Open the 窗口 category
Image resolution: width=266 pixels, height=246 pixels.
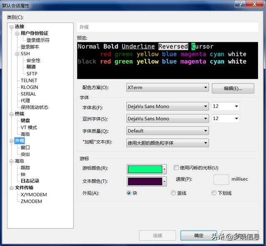(x=25, y=148)
